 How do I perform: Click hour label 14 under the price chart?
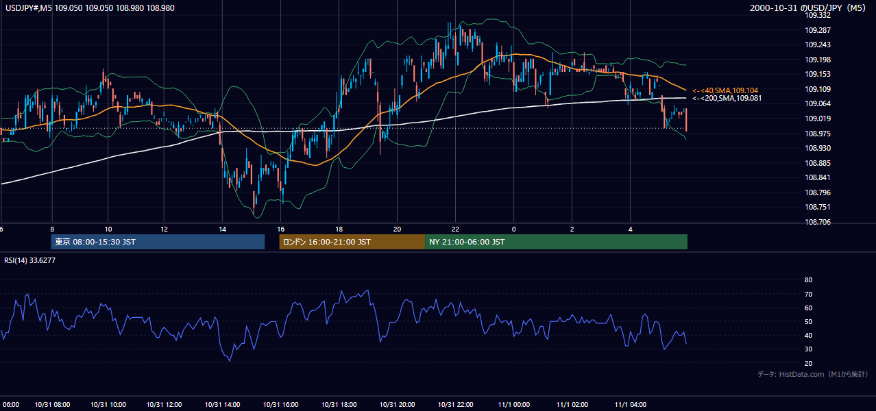[223, 229]
